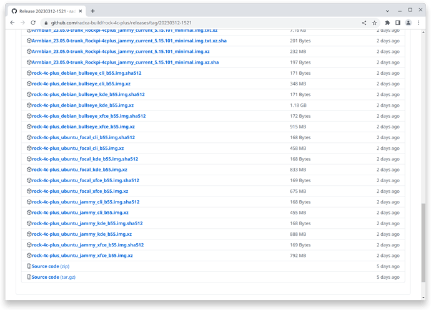Go back to the previous page
The height and width of the screenshot is (310, 431).
tap(12, 23)
